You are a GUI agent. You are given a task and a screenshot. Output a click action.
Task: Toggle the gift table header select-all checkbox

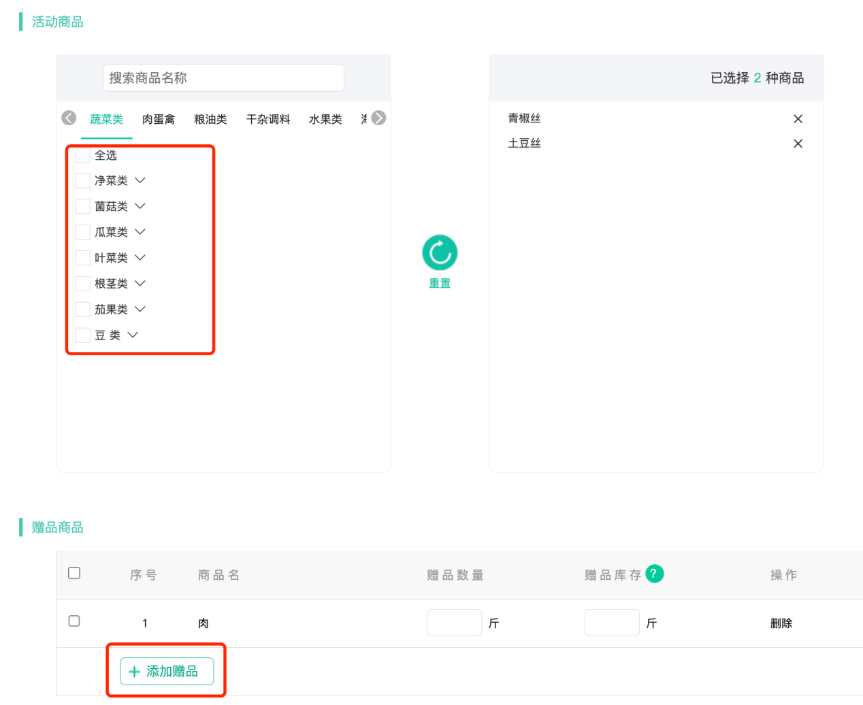(x=74, y=573)
